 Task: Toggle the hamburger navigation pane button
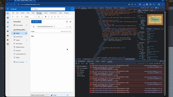13,13
